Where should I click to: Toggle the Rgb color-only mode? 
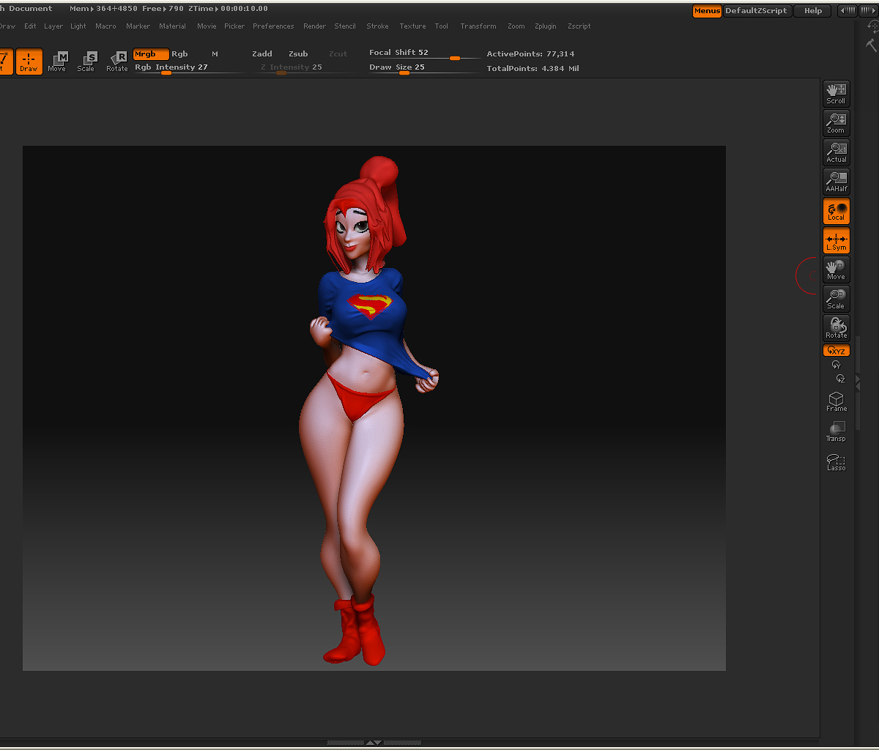[x=179, y=54]
